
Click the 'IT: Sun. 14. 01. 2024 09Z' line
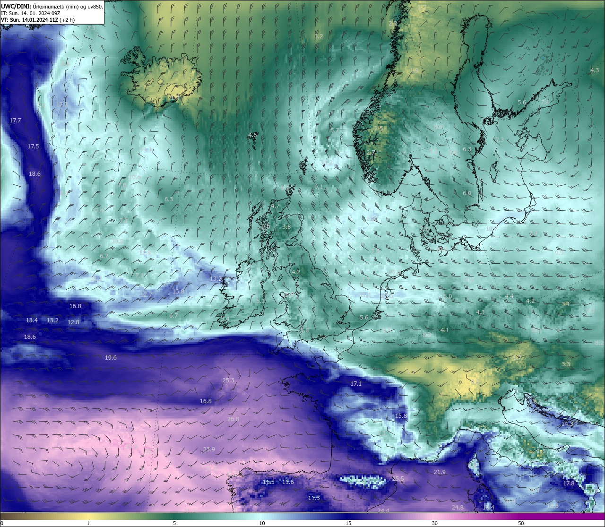point(31,13)
